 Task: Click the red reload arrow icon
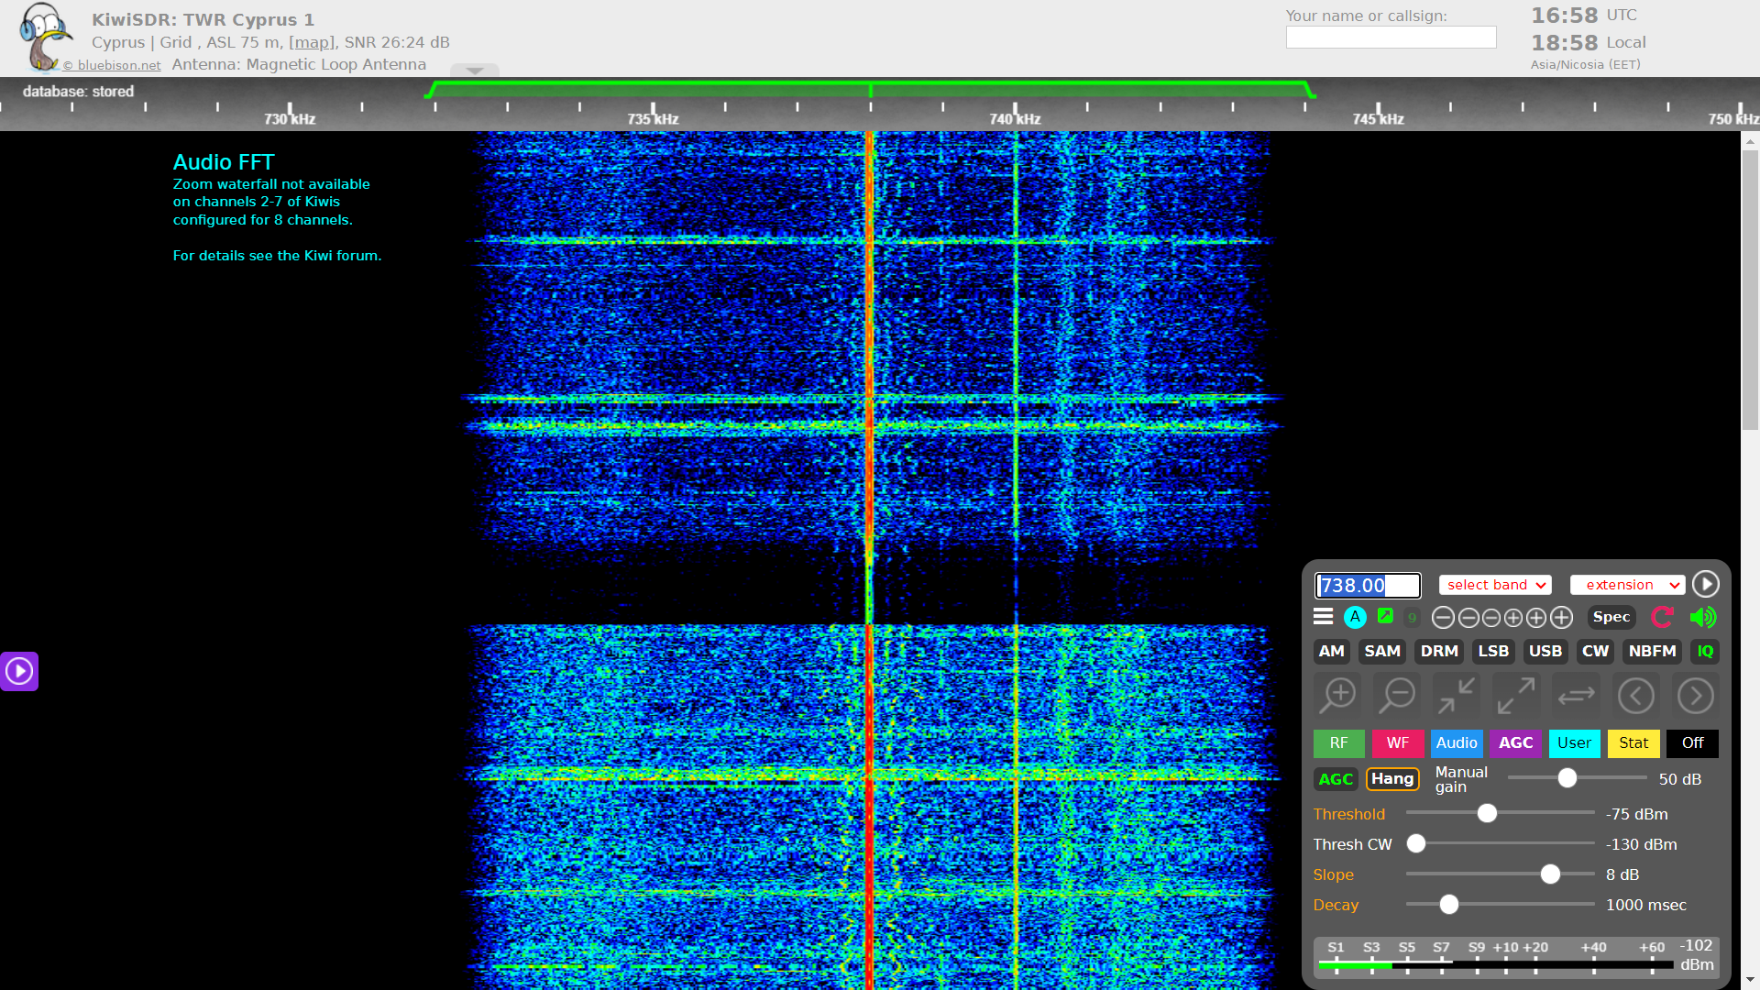(x=1662, y=618)
